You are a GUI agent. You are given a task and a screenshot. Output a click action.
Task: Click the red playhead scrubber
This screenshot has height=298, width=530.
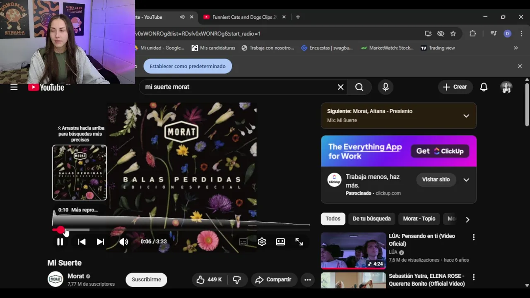61,230
